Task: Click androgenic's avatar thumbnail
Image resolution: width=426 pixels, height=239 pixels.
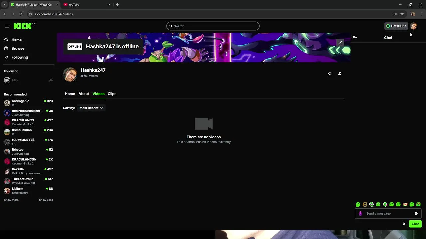Action: [x=7, y=103]
